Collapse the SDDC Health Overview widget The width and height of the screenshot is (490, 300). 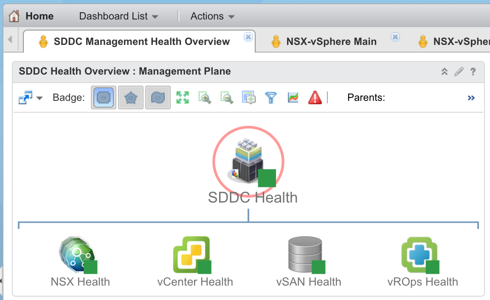click(x=445, y=72)
